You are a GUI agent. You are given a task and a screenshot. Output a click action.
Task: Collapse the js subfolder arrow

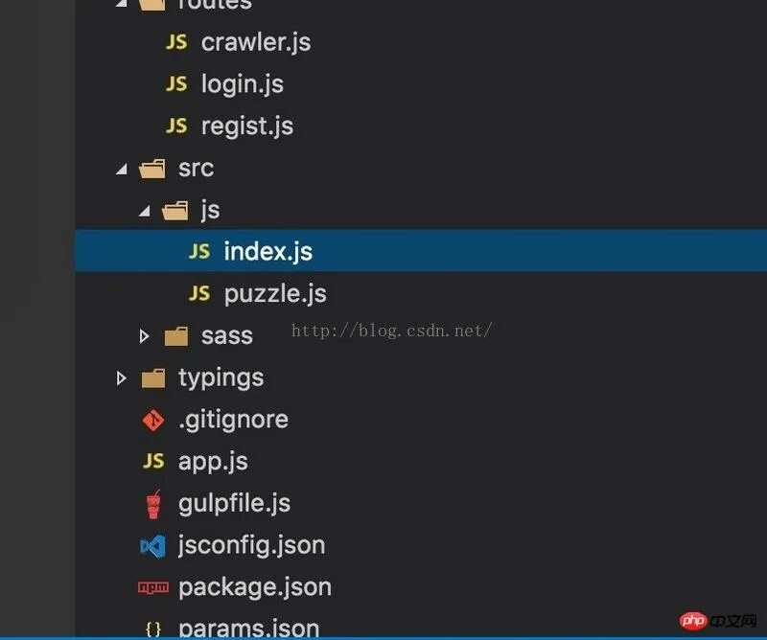pyautogui.click(x=145, y=211)
